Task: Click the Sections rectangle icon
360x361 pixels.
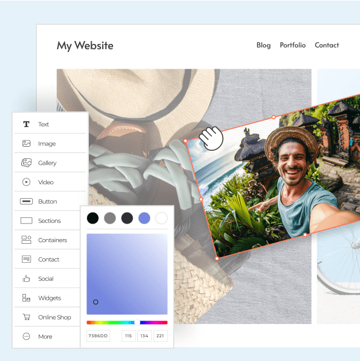Action: [x=26, y=221]
